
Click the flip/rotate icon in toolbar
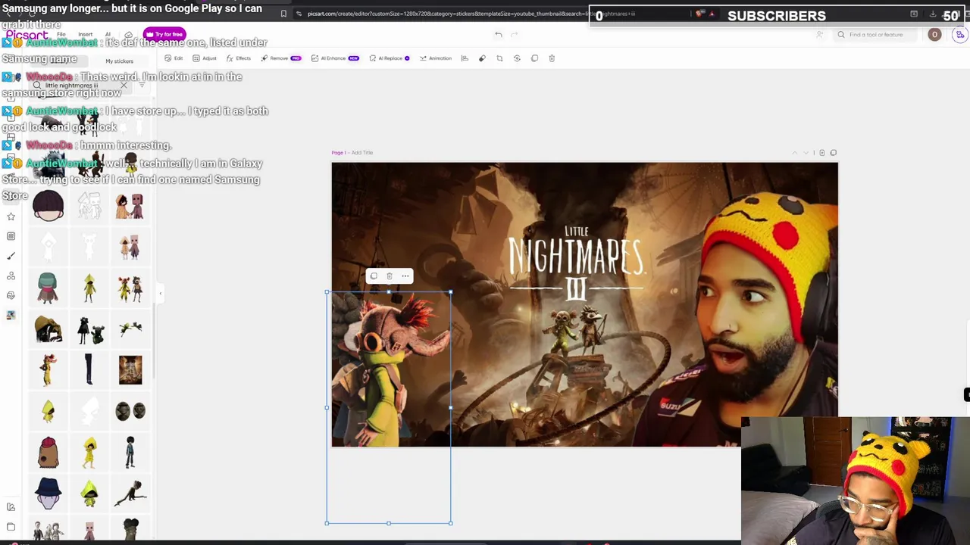(x=517, y=58)
